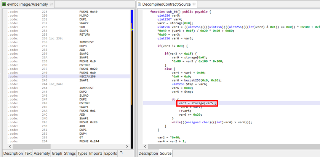
Task: Click the MSTORE instruction at 23D
Action: [85, 65]
